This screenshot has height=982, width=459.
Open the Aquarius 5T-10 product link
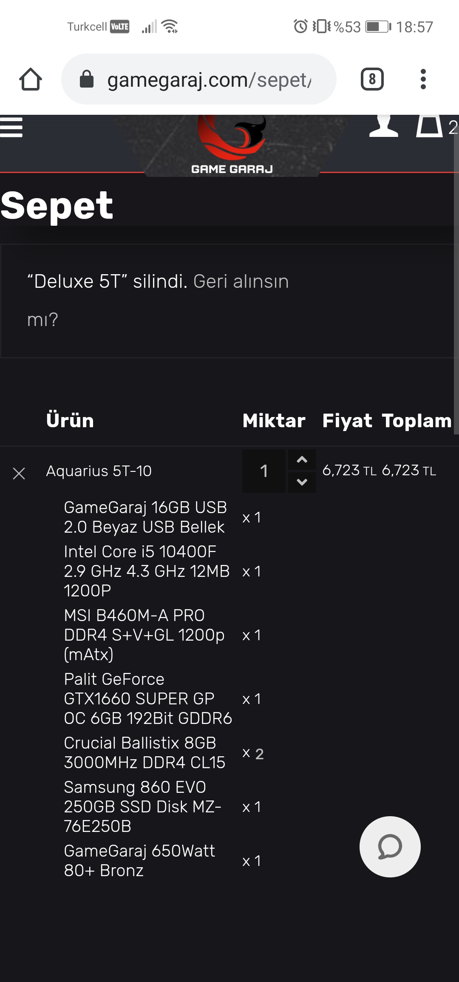coord(99,471)
